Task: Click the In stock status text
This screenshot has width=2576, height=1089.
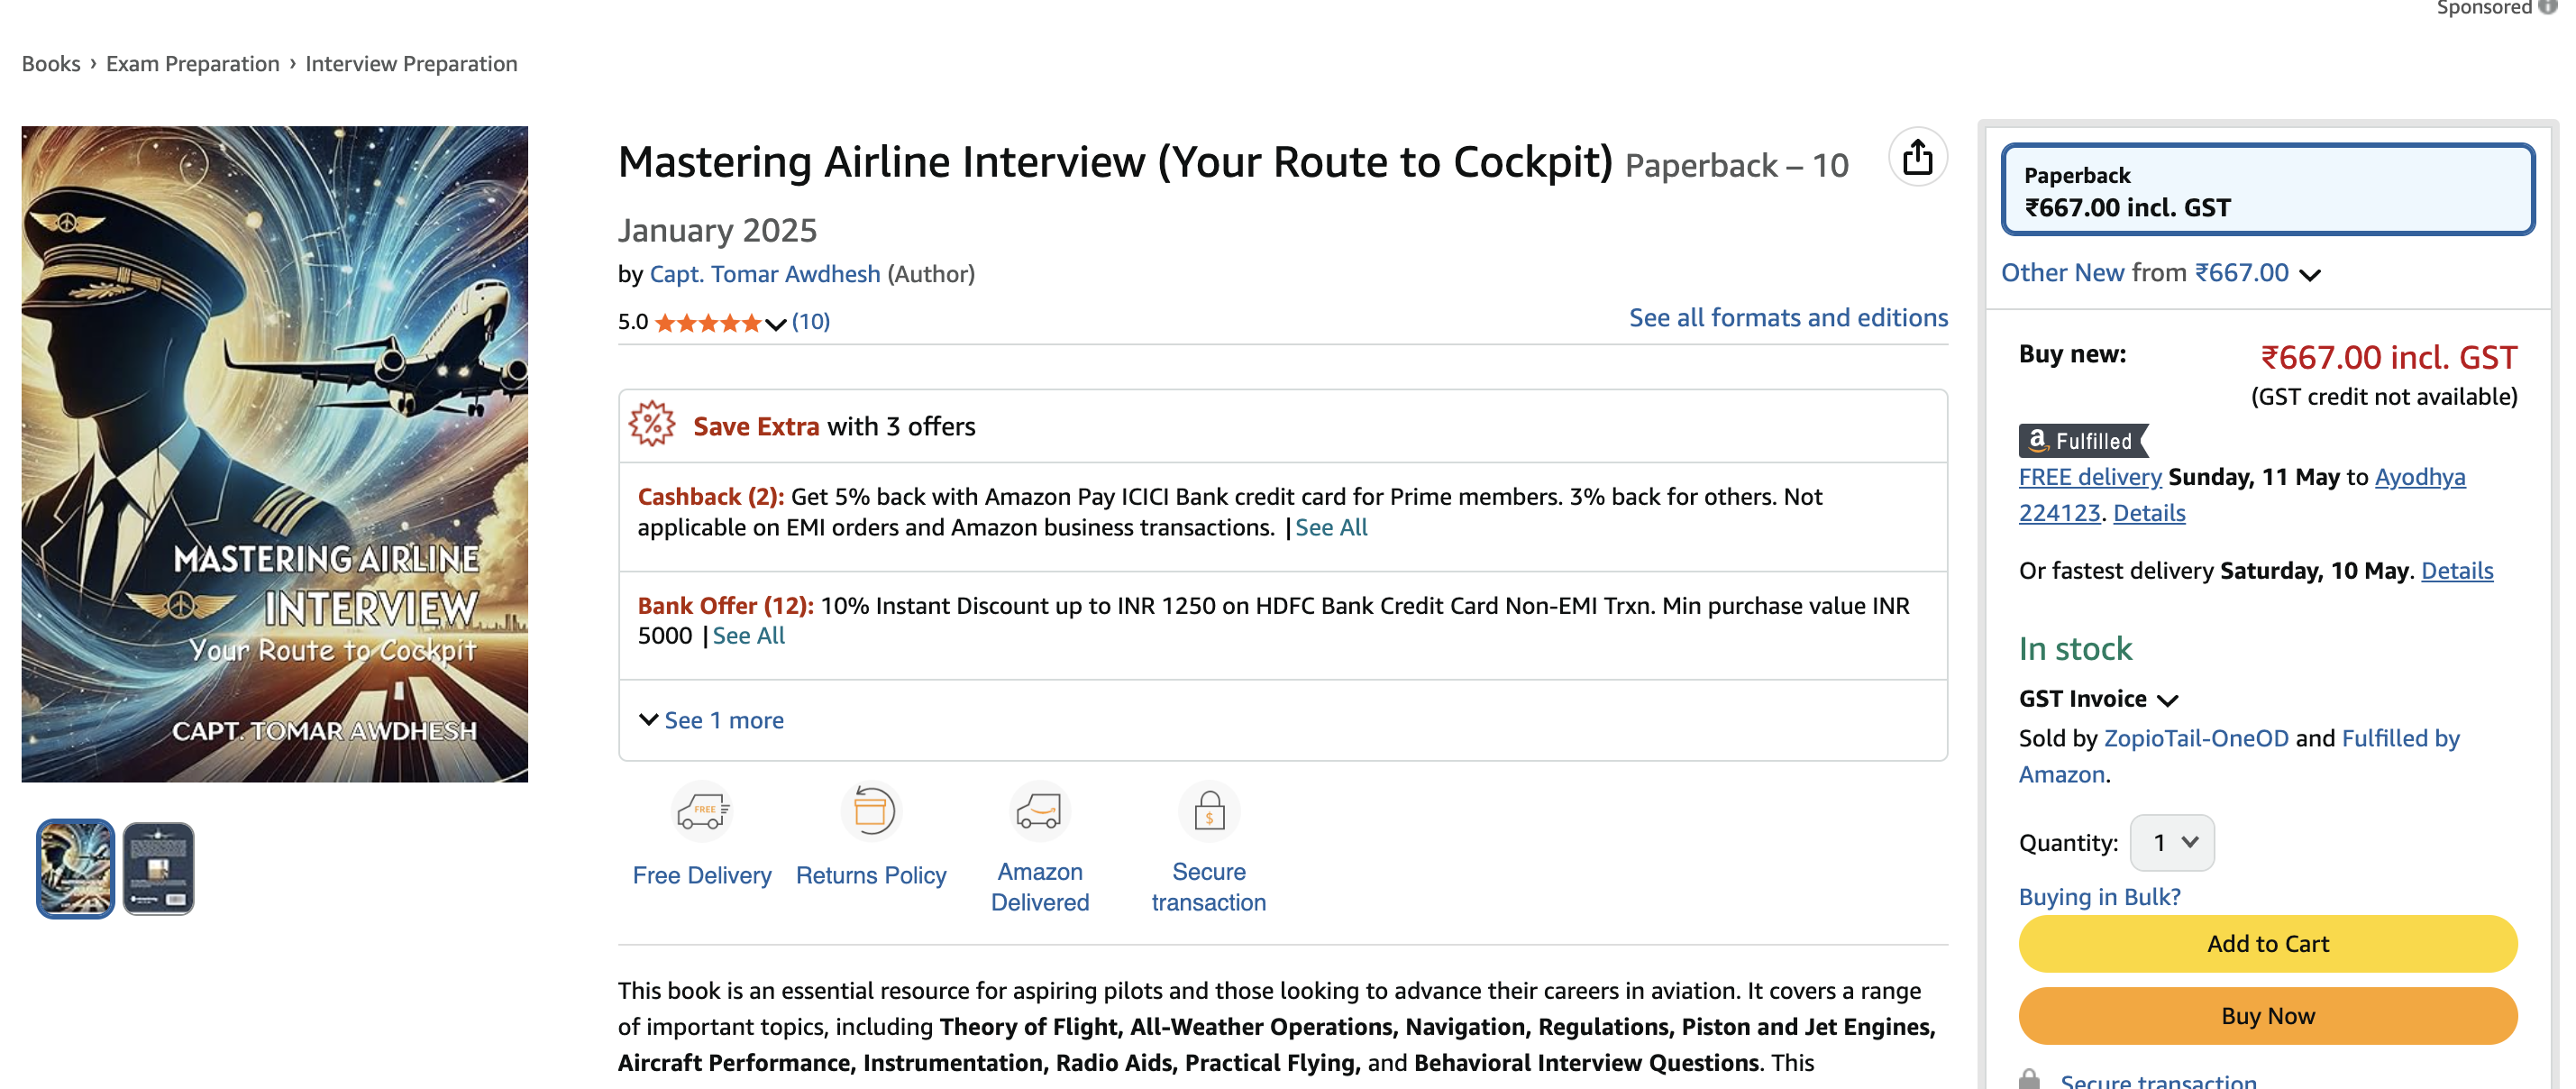Action: 2075,648
